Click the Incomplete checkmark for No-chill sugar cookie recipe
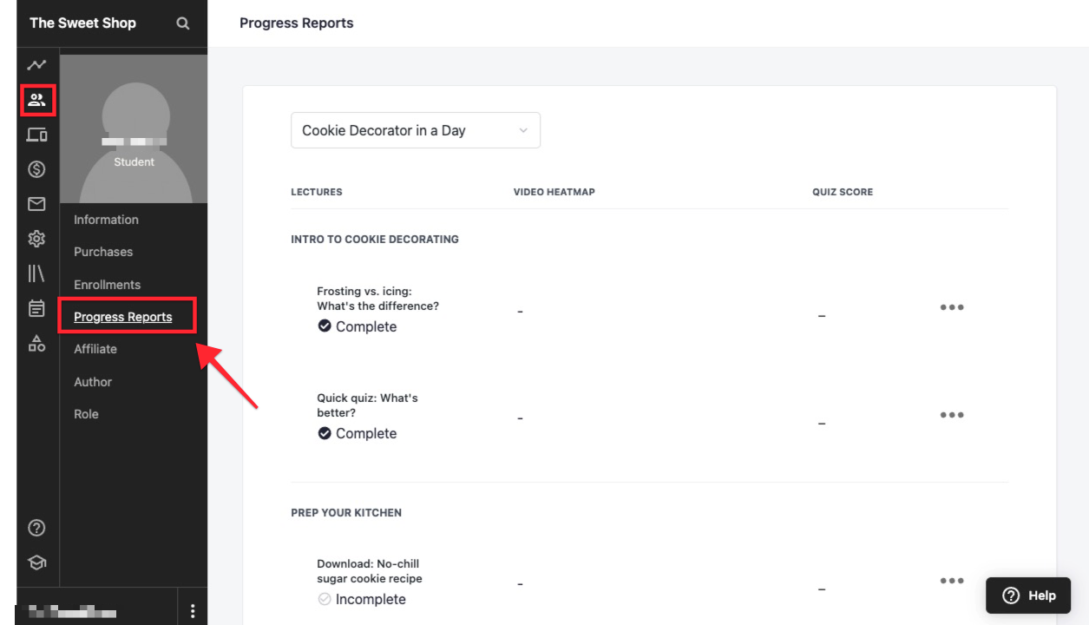 point(325,599)
